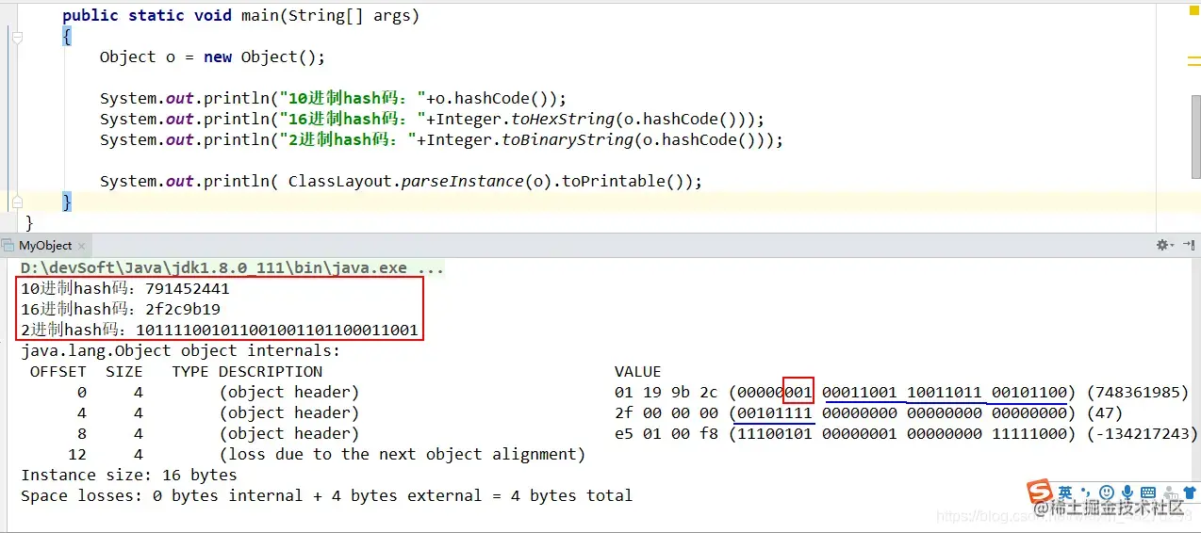The height and width of the screenshot is (533, 1201).
Task: Click the '16进制hash码: 2f2c9b19' output line
Action: pyautogui.click(x=121, y=309)
